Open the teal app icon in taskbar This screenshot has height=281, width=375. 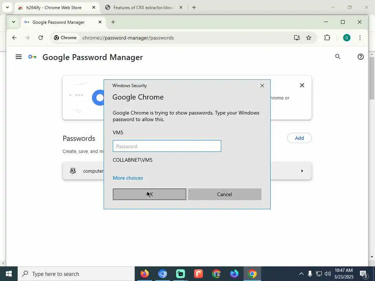tap(180, 274)
